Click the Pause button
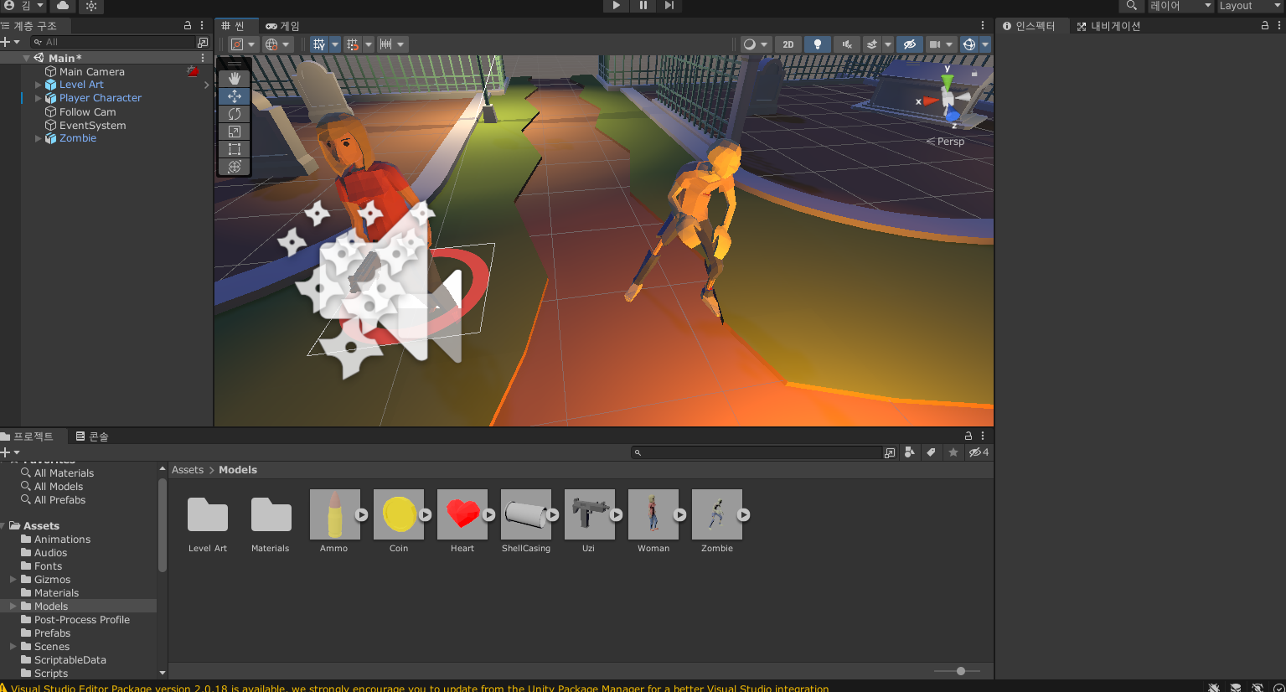Screen dimensions: 1286x692 coord(643,6)
